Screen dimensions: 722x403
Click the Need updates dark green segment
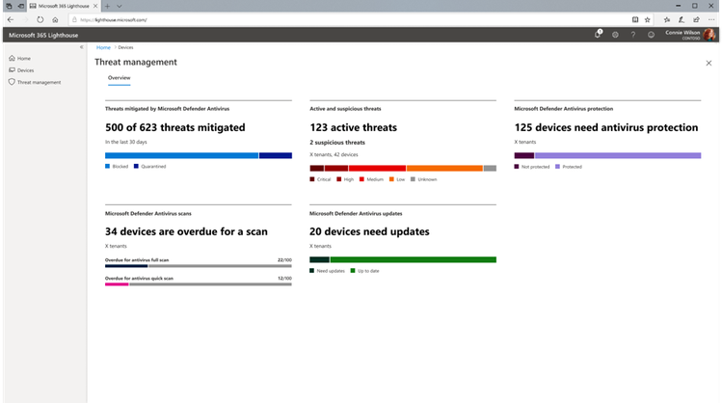click(319, 259)
